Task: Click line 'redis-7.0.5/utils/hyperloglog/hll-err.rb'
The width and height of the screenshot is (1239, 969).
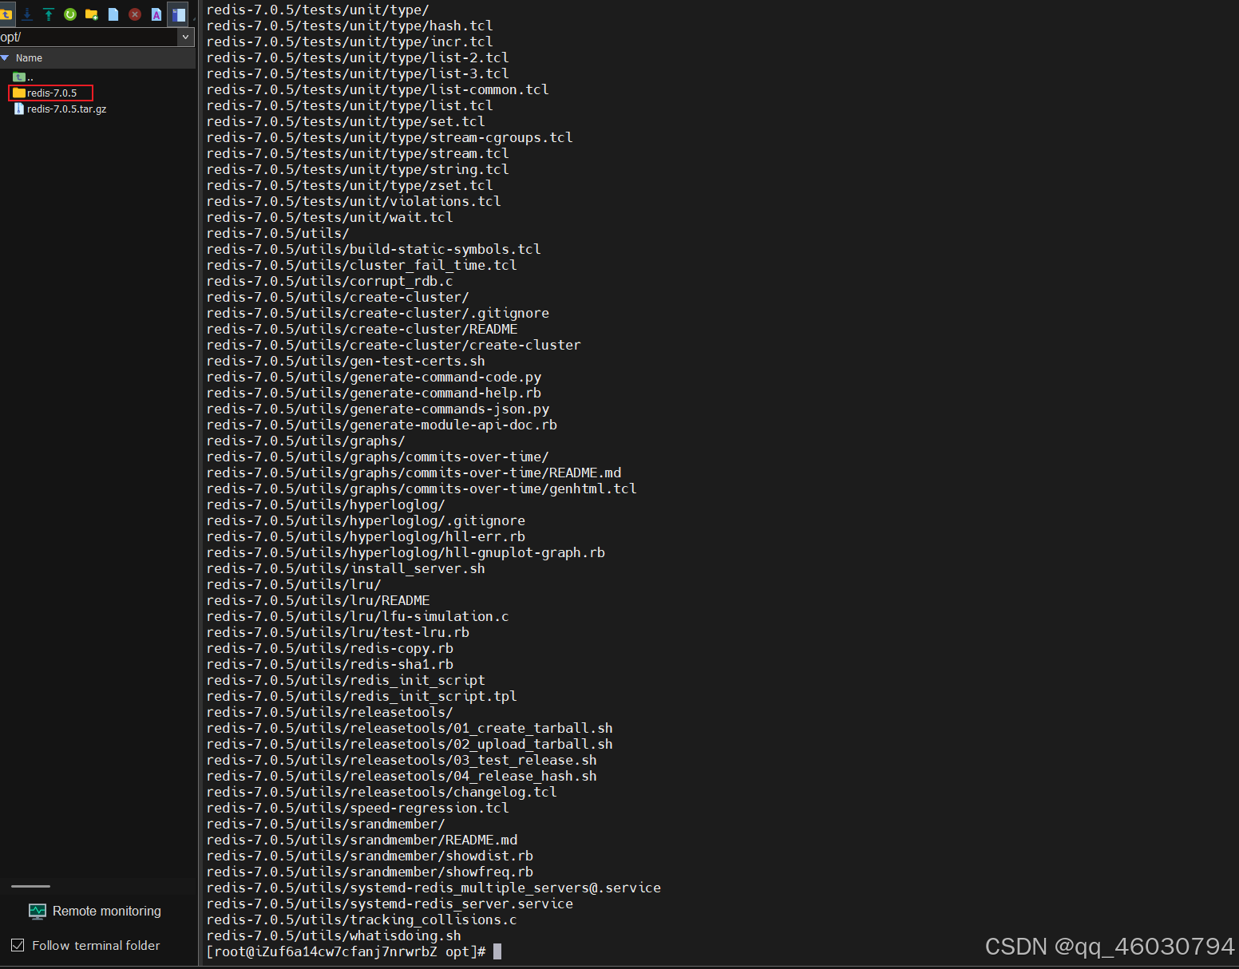Action: pyautogui.click(x=366, y=536)
